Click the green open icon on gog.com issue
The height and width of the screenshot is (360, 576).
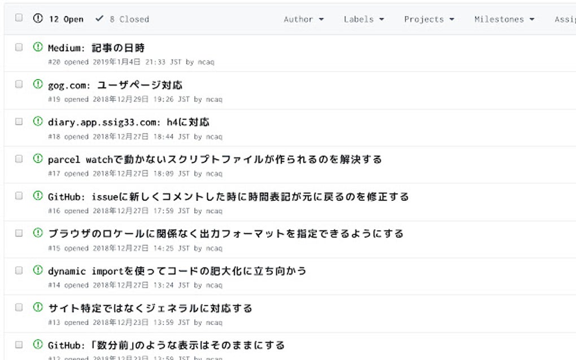pos(37,85)
